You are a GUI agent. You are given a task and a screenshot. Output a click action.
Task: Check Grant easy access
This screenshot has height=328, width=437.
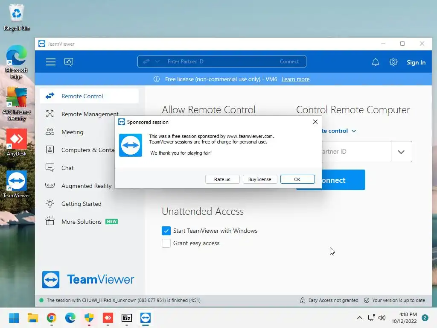(x=166, y=243)
